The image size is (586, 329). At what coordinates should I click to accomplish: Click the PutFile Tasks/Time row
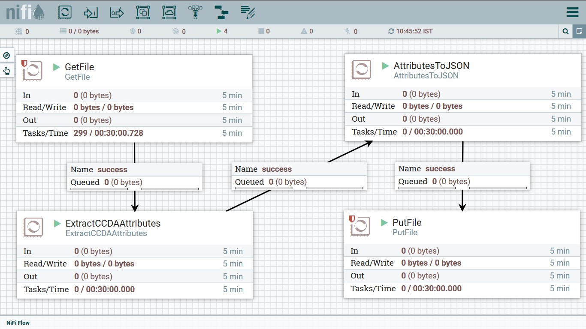point(462,289)
